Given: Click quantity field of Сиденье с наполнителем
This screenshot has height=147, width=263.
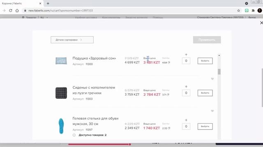Looking at the screenshot, I should (x=186, y=93).
